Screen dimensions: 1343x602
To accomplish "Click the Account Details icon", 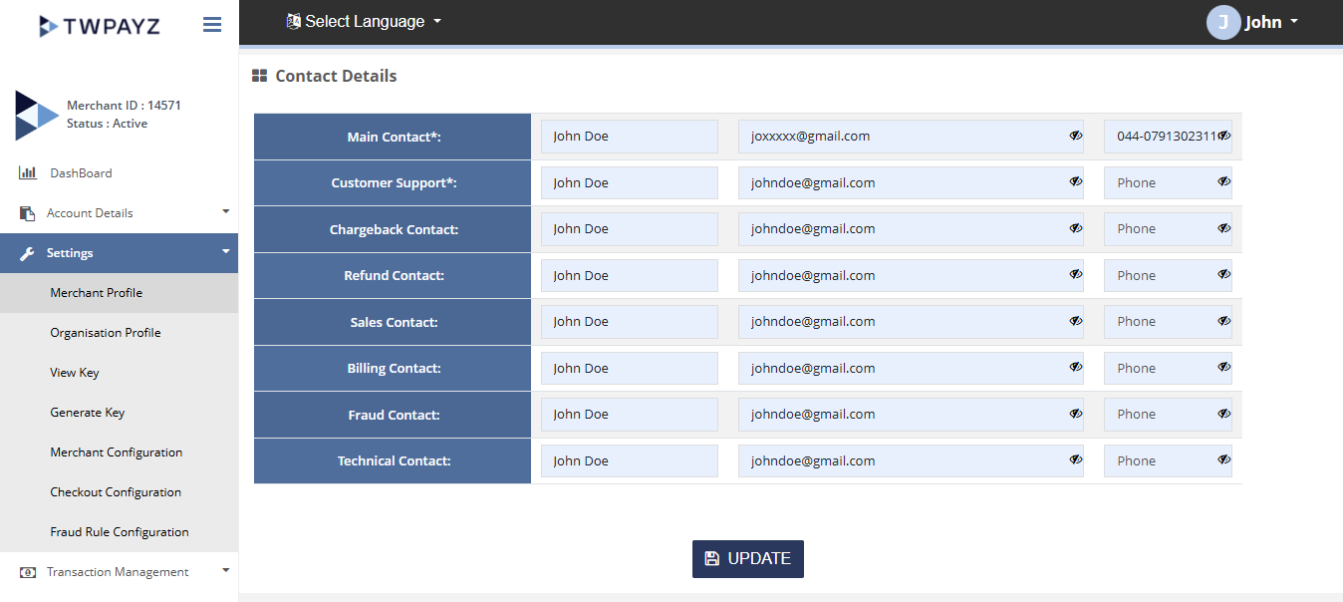I will [x=28, y=213].
